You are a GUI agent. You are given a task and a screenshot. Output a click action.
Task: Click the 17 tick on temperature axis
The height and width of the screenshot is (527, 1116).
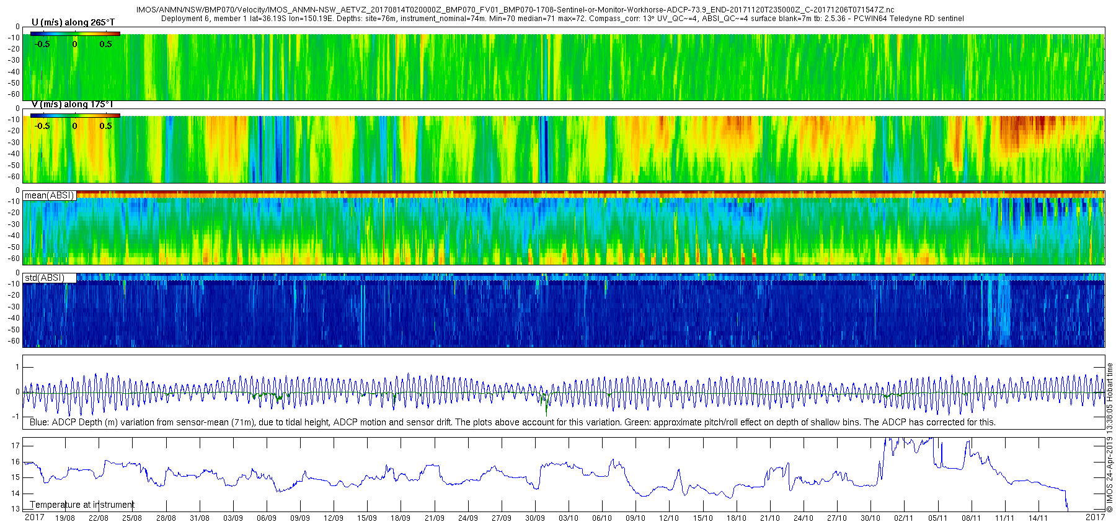(x=15, y=446)
